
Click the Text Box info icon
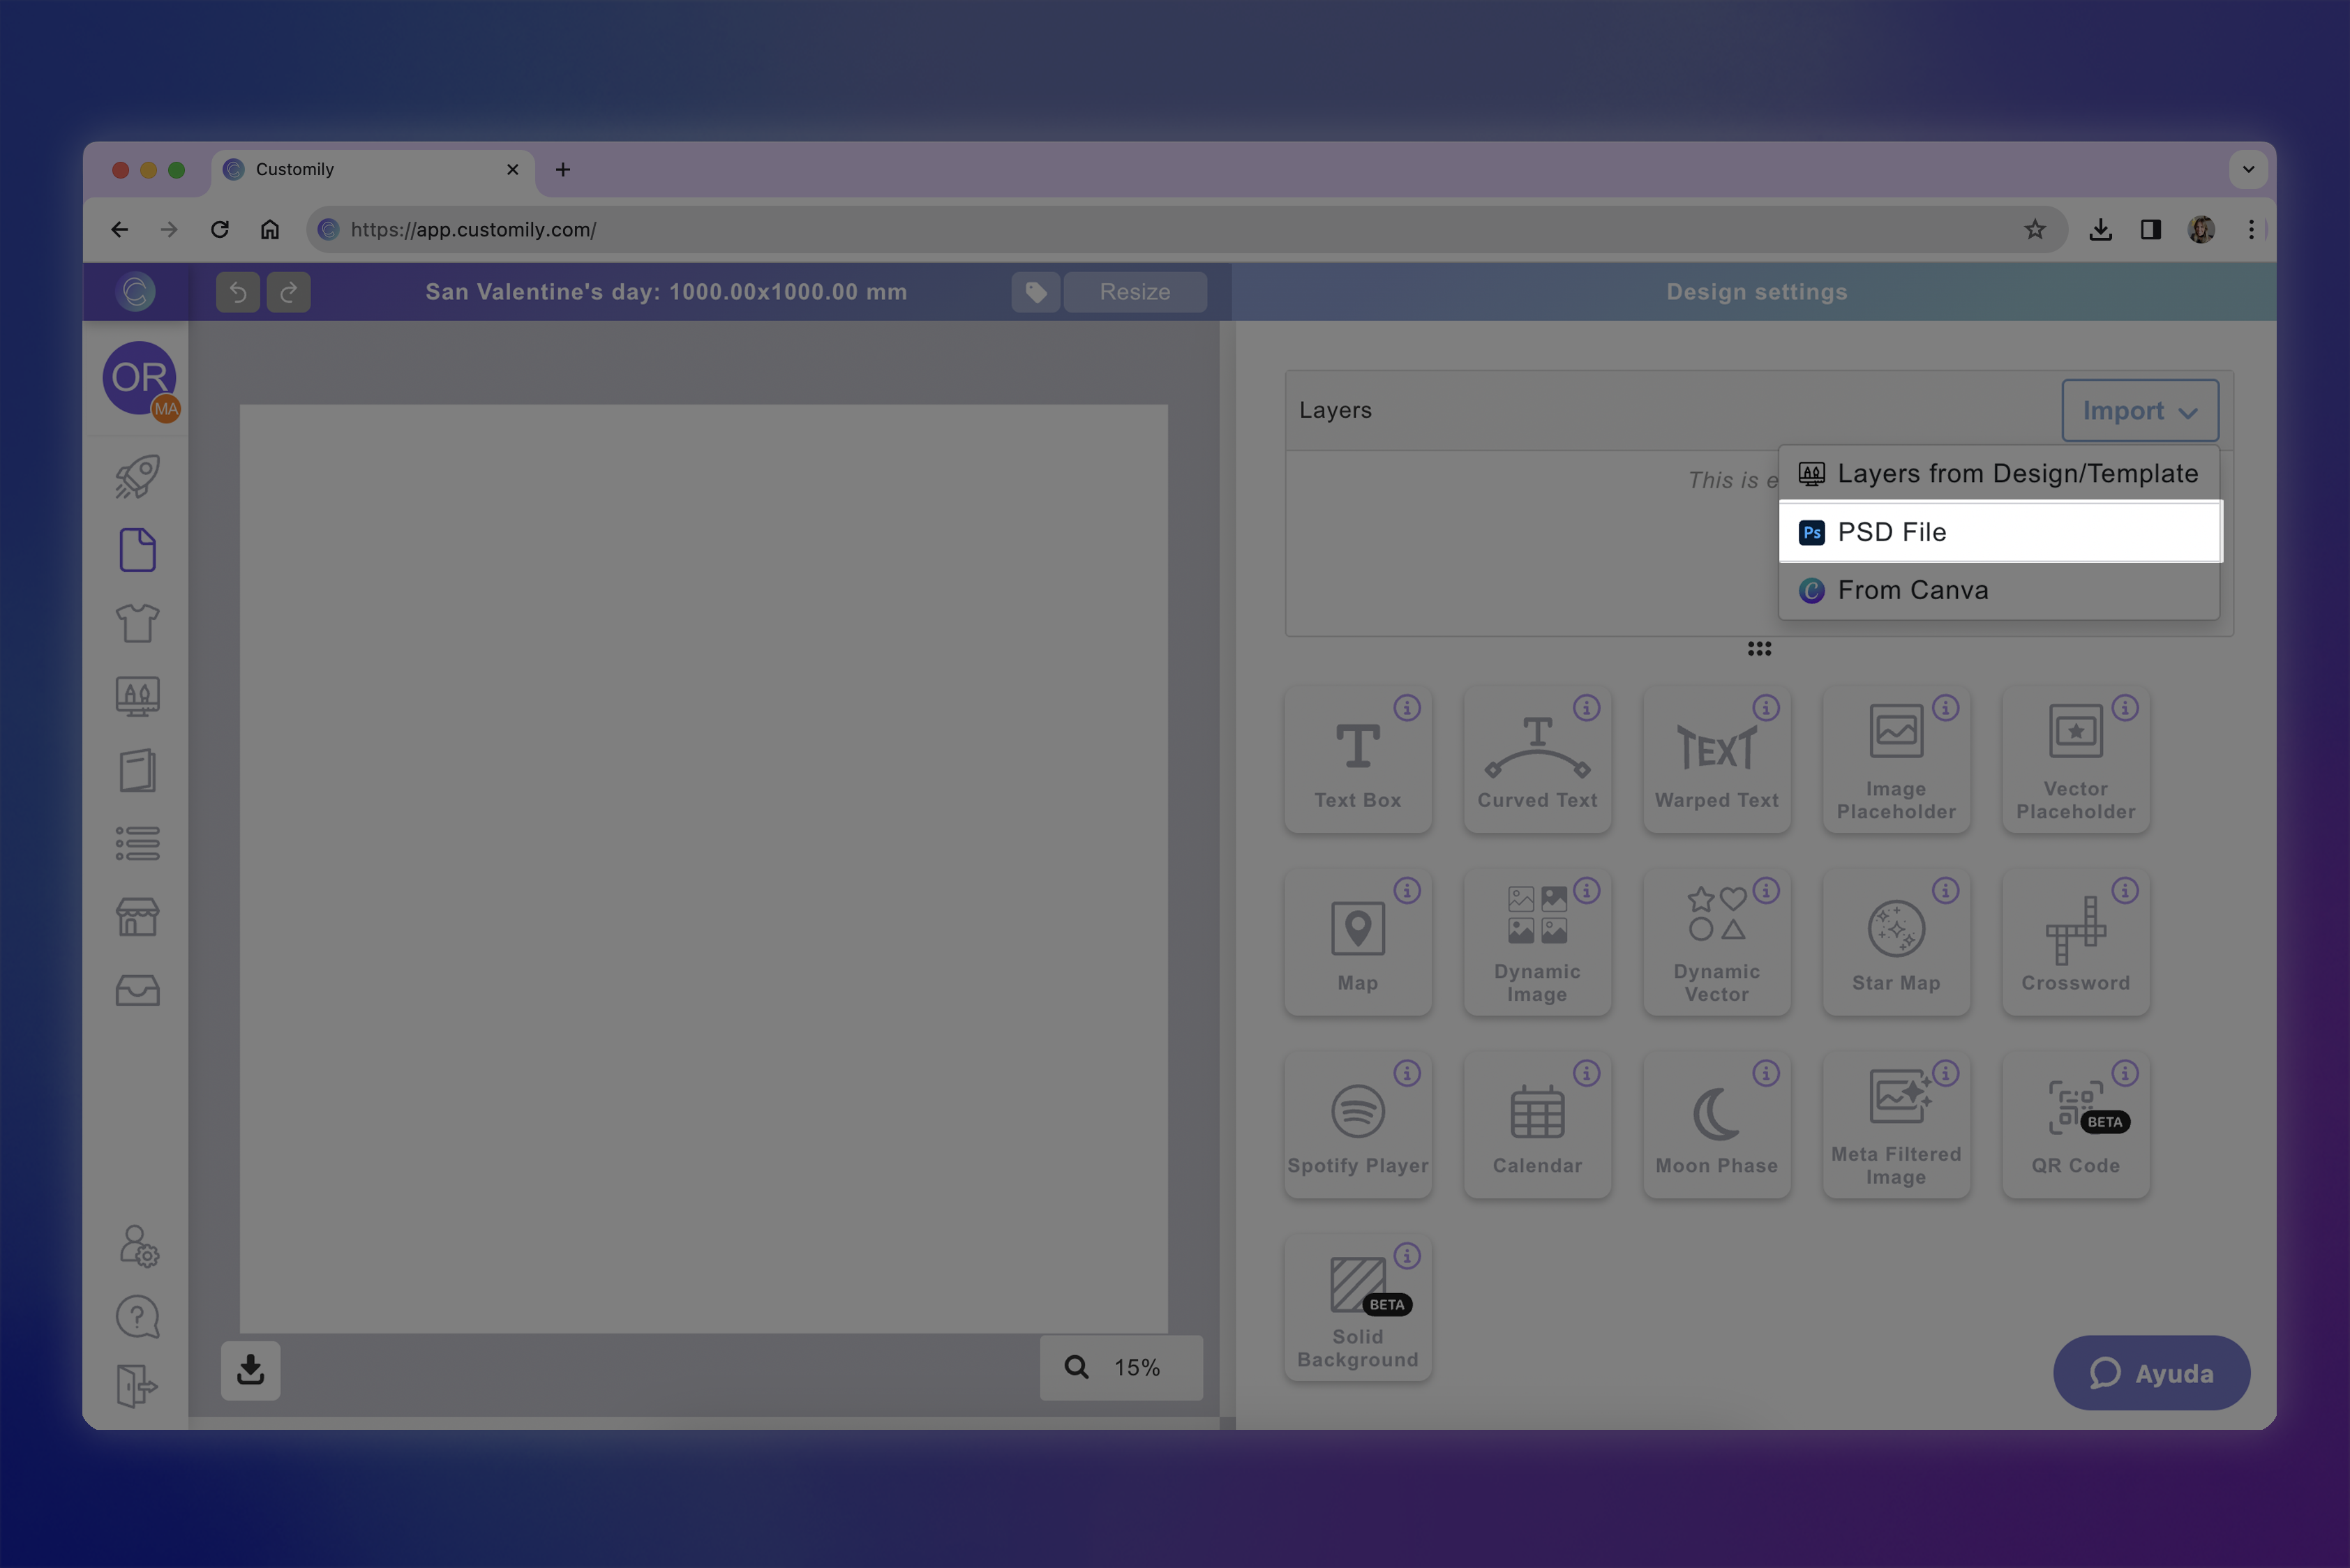pos(1407,708)
